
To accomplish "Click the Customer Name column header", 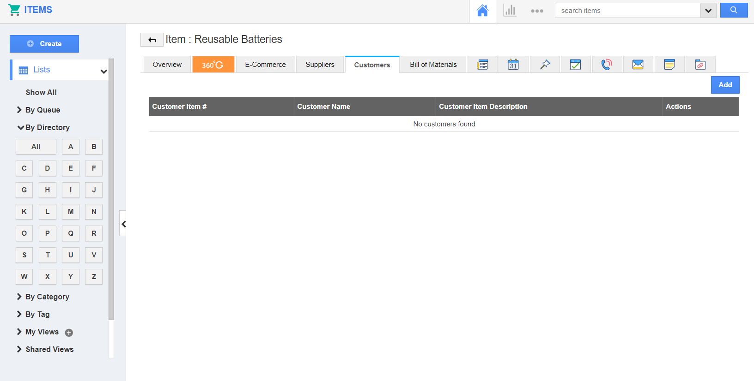I will coord(365,107).
